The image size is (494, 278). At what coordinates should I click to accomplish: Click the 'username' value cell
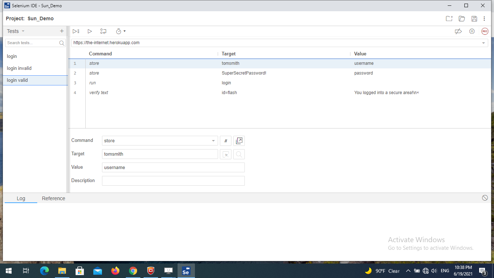(x=364, y=63)
